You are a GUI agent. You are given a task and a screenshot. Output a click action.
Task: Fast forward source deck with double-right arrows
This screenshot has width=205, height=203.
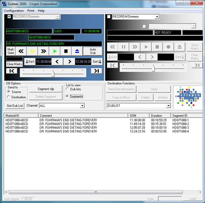pyautogui.click(x=43, y=51)
